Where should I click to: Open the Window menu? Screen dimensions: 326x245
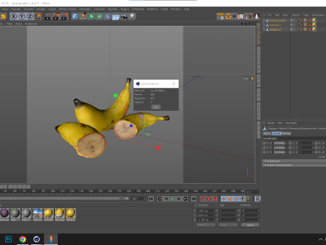click(x=176, y=9)
